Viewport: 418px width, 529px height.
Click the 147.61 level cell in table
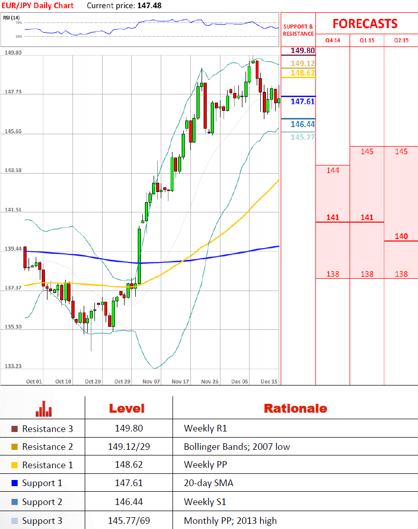[129, 483]
